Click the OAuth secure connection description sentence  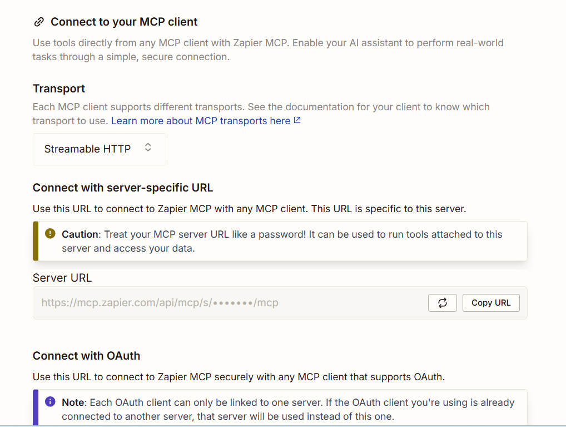(x=239, y=377)
